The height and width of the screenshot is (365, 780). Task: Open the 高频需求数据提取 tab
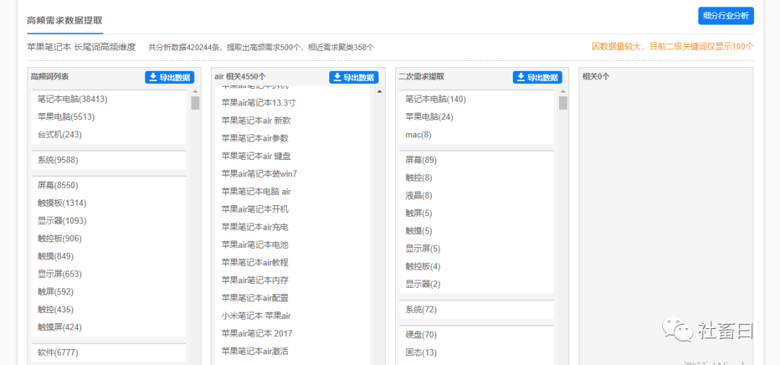click(65, 21)
